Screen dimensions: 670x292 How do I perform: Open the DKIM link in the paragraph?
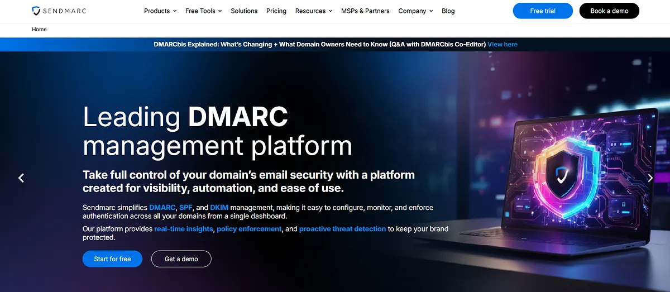pyautogui.click(x=219, y=207)
